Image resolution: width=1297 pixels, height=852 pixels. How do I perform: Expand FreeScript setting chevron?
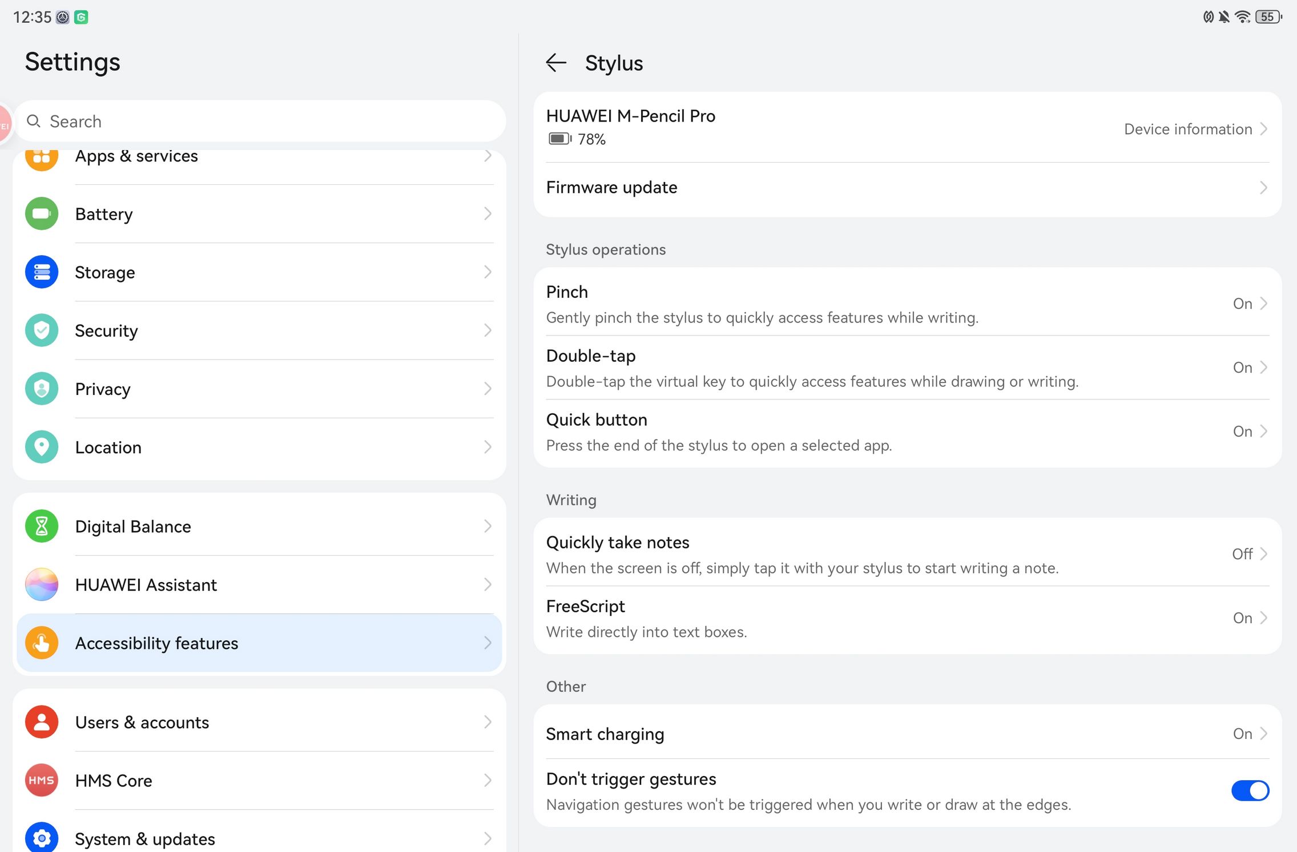[1263, 617]
